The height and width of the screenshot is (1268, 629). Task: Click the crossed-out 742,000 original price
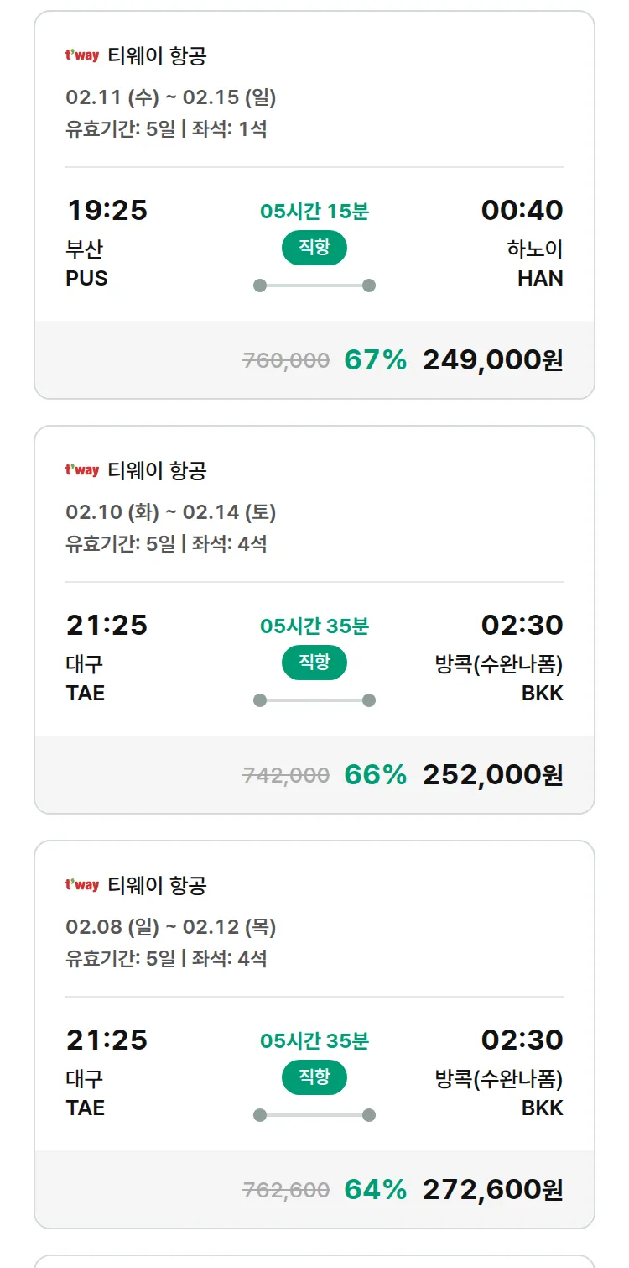pos(286,776)
